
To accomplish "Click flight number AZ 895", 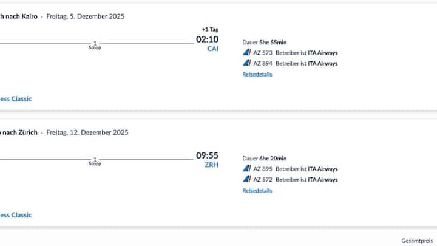I will click(263, 169).
